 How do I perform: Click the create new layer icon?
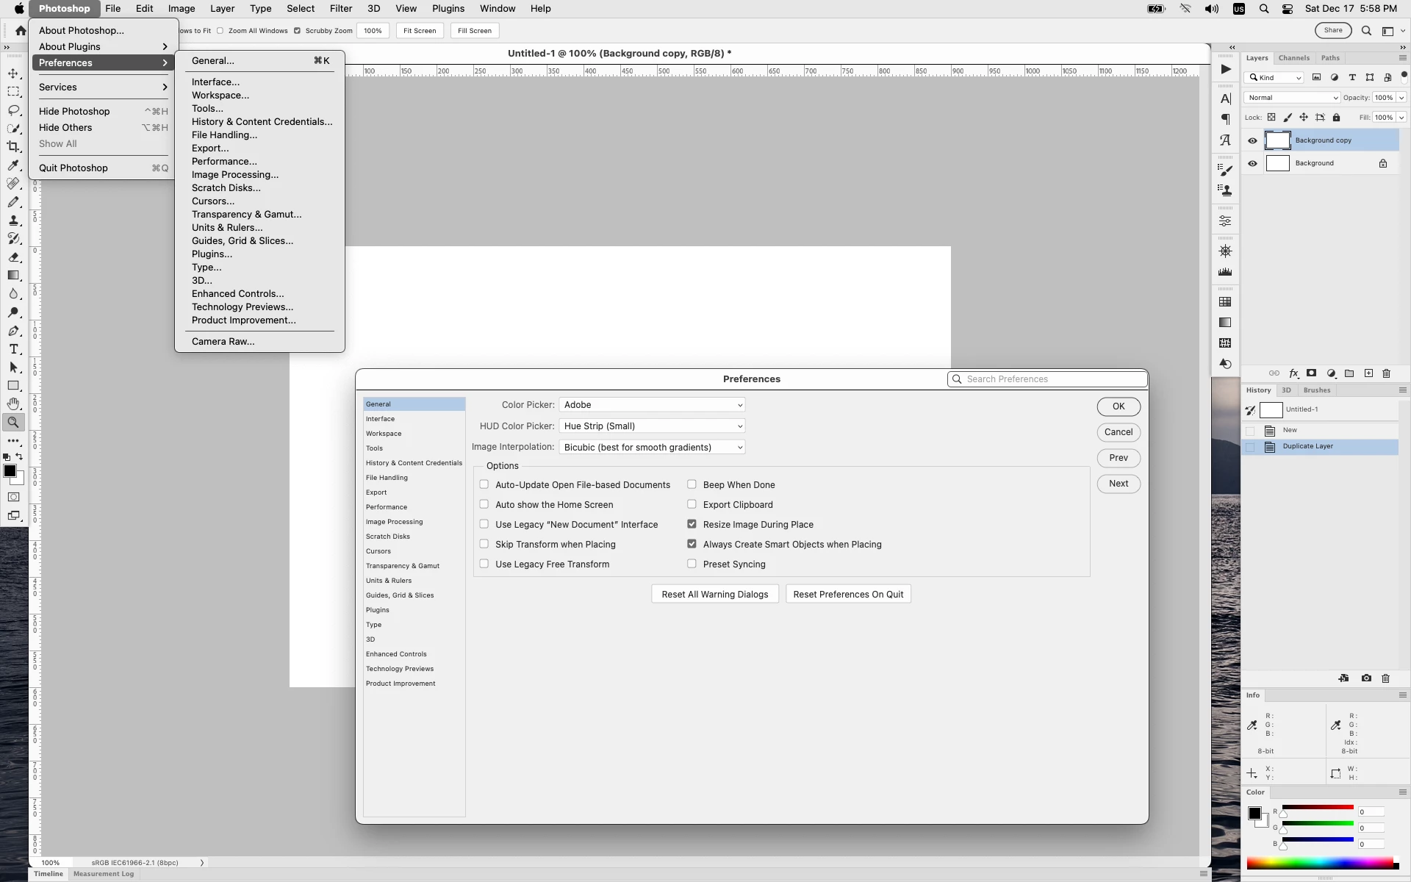pyautogui.click(x=1368, y=373)
